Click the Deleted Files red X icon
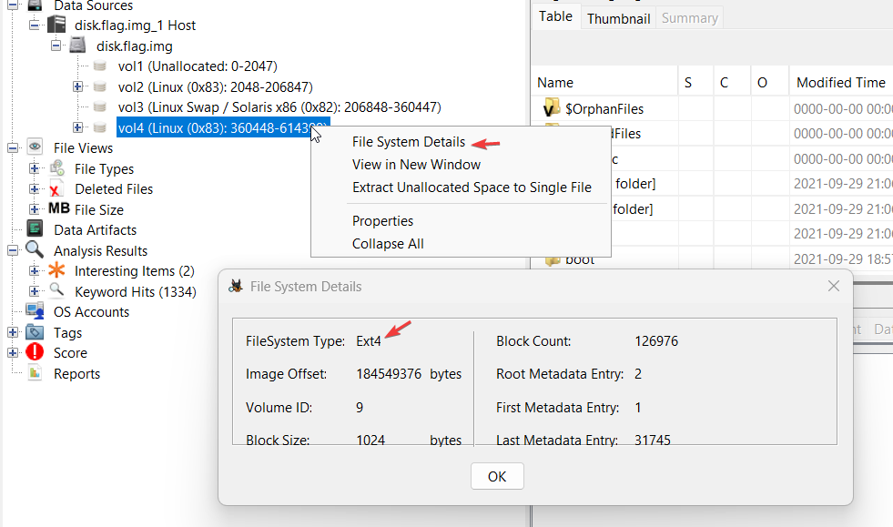 [x=57, y=189]
